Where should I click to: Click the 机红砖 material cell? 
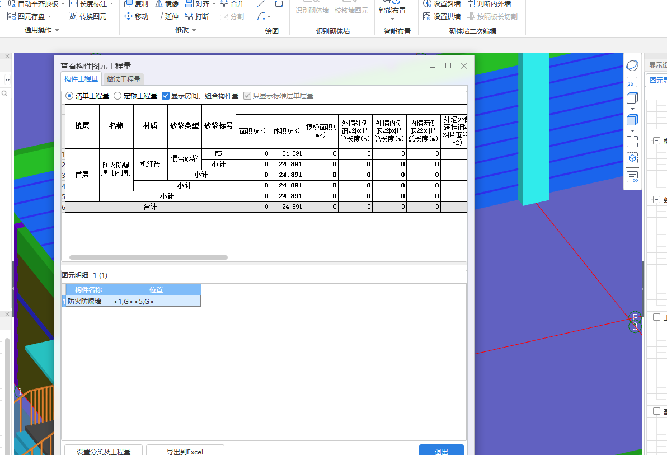pyautogui.click(x=150, y=165)
